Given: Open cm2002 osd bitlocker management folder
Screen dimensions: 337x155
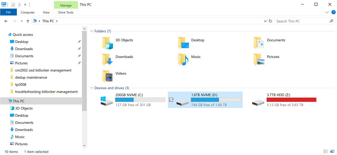Looking at the screenshot, I should tap(43, 70).
